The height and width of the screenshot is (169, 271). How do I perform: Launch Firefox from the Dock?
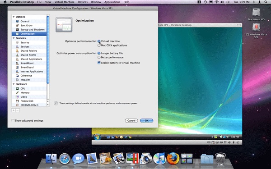173,158
